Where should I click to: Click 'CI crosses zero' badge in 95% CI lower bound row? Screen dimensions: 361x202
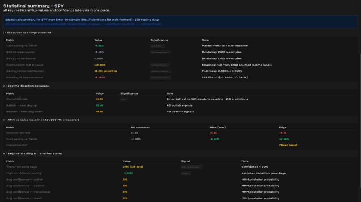pos(160,52)
